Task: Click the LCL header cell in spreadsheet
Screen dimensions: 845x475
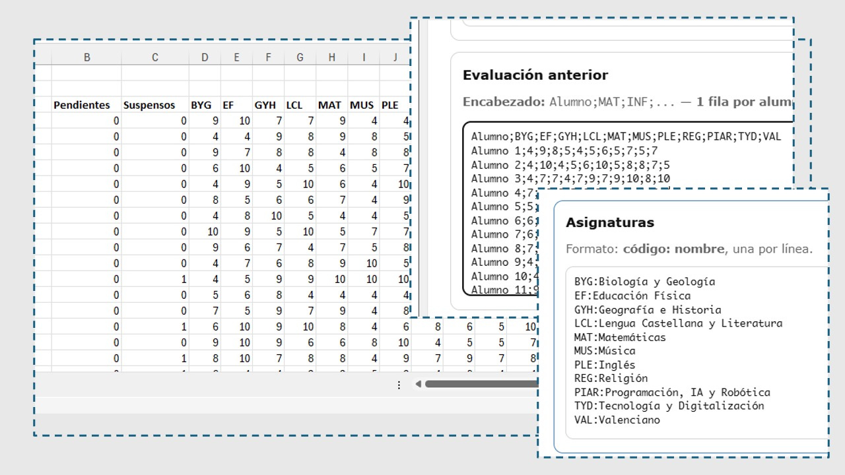Action: point(300,105)
